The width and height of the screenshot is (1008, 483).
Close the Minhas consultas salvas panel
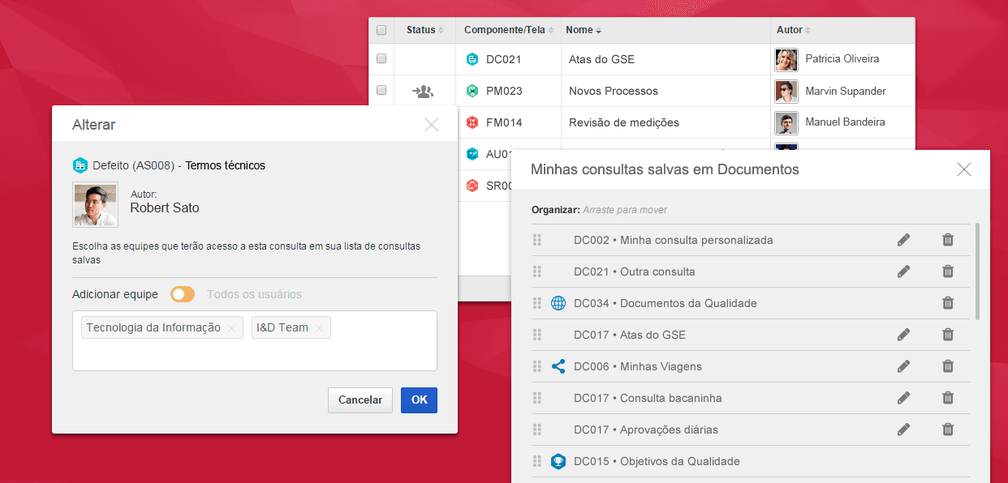(x=964, y=169)
